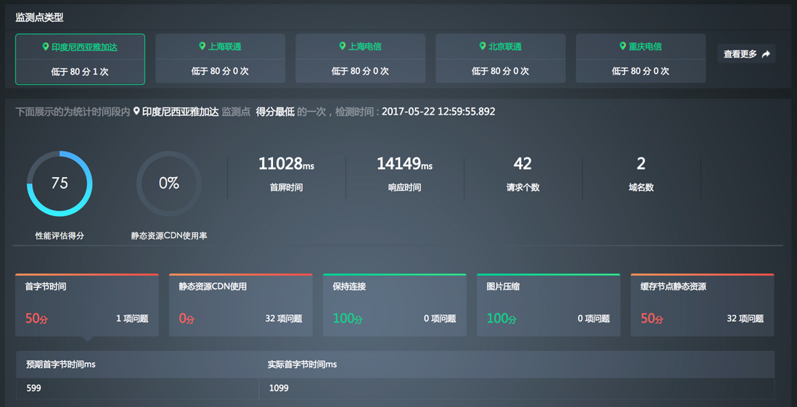Click 低于 80 分 0 次 under 上海联通
797x407 pixels.
[220, 71]
